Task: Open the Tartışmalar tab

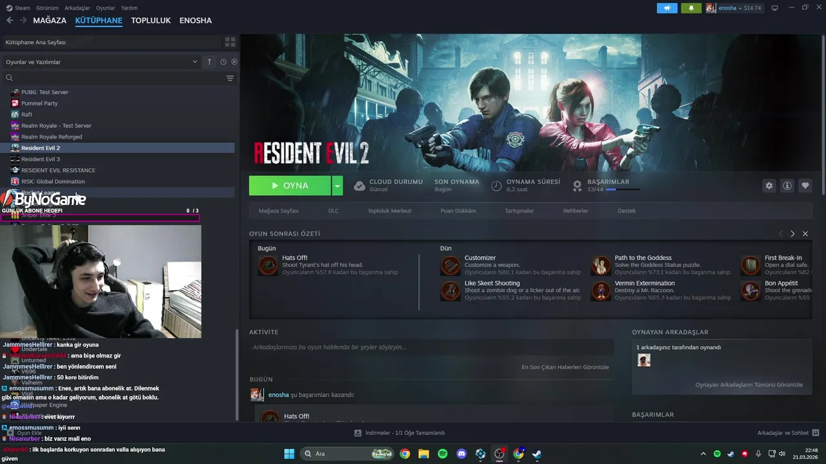Action: click(x=519, y=211)
